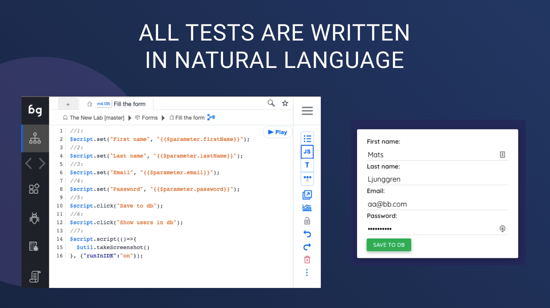
Task: Switch to list view mode
Action: pyautogui.click(x=307, y=139)
